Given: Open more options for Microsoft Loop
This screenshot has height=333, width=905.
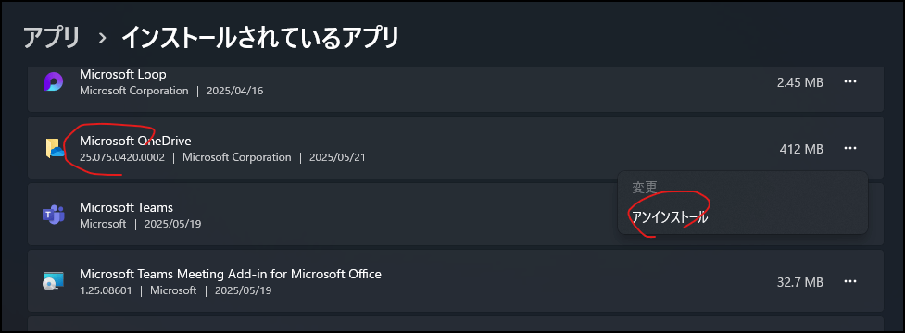Looking at the screenshot, I should (849, 81).
